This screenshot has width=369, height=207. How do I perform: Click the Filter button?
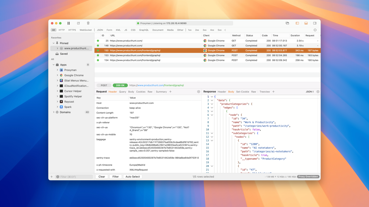coord(115,177)
